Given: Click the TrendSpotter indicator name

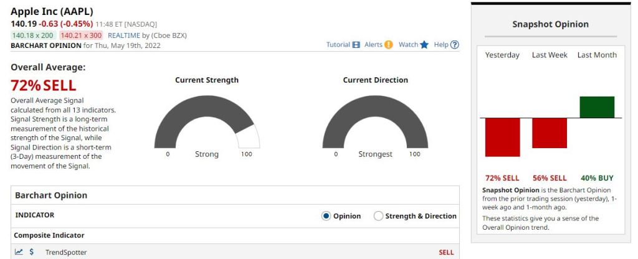Looking at the screenshot, I should tap(66, 252).
